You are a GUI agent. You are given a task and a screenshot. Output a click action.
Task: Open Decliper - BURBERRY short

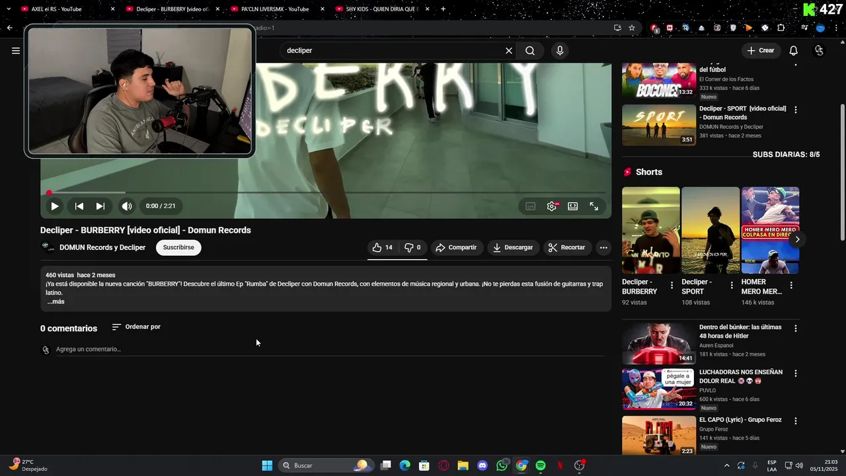651,230
